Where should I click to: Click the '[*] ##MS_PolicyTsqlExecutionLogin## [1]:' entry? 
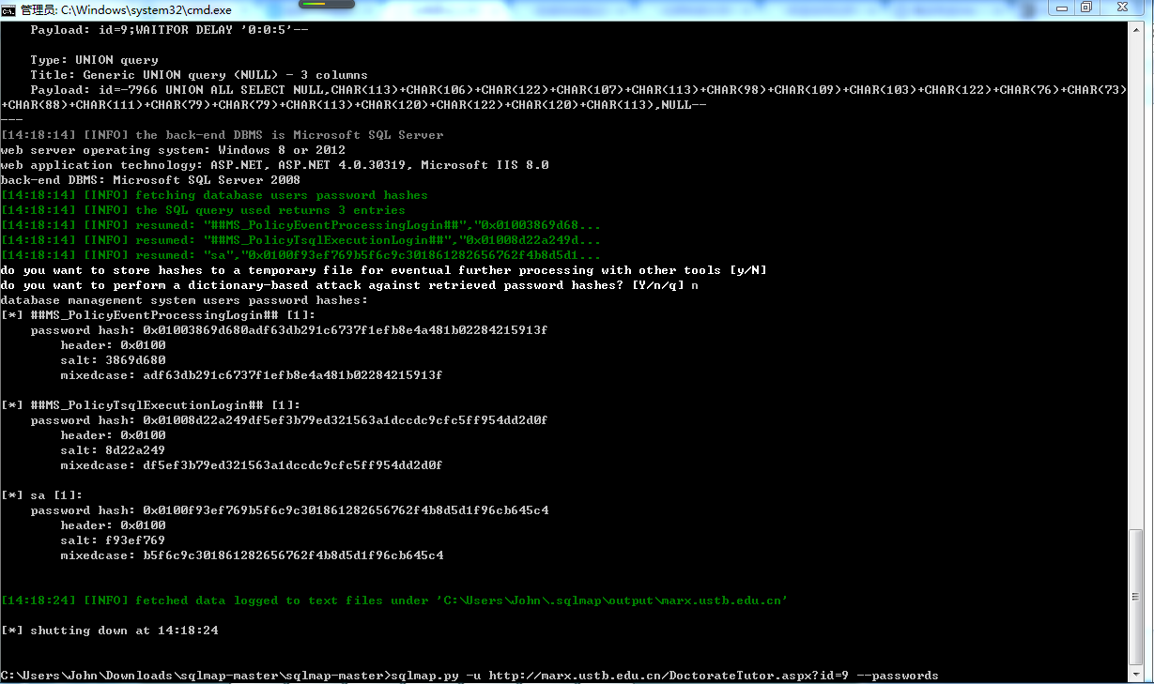click(x=150, y=405)
